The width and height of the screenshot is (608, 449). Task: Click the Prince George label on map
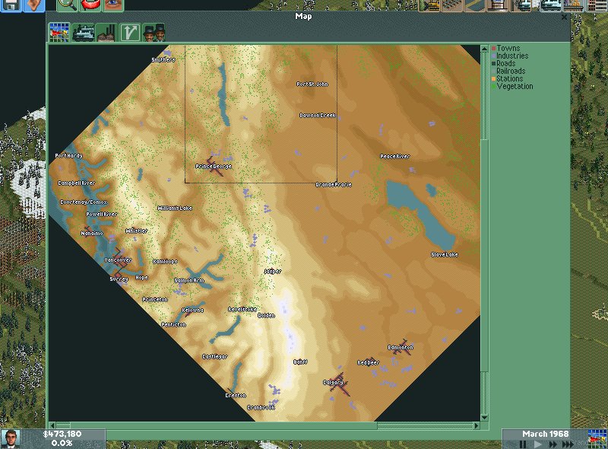[214, 167]
